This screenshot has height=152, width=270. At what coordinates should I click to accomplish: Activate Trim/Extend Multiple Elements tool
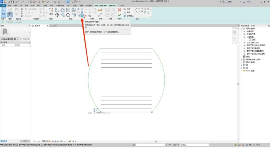pos(82,16)
